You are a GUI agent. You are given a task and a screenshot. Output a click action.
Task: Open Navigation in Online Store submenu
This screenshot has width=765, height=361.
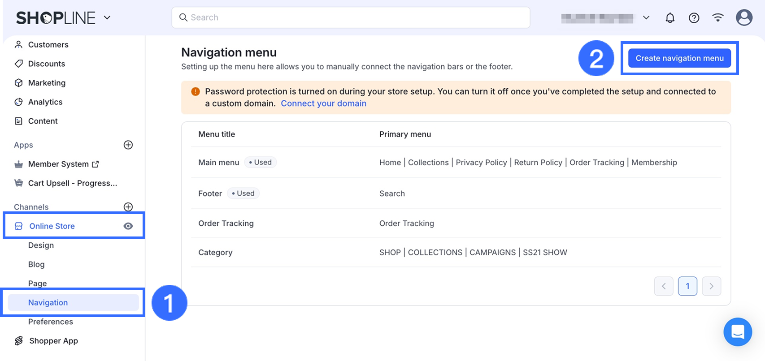(x=48, y=303)
